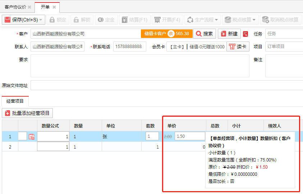Expand the 税点核算 dropdown menu
This screenshot has width=303, height=194.
pos(254,20)
